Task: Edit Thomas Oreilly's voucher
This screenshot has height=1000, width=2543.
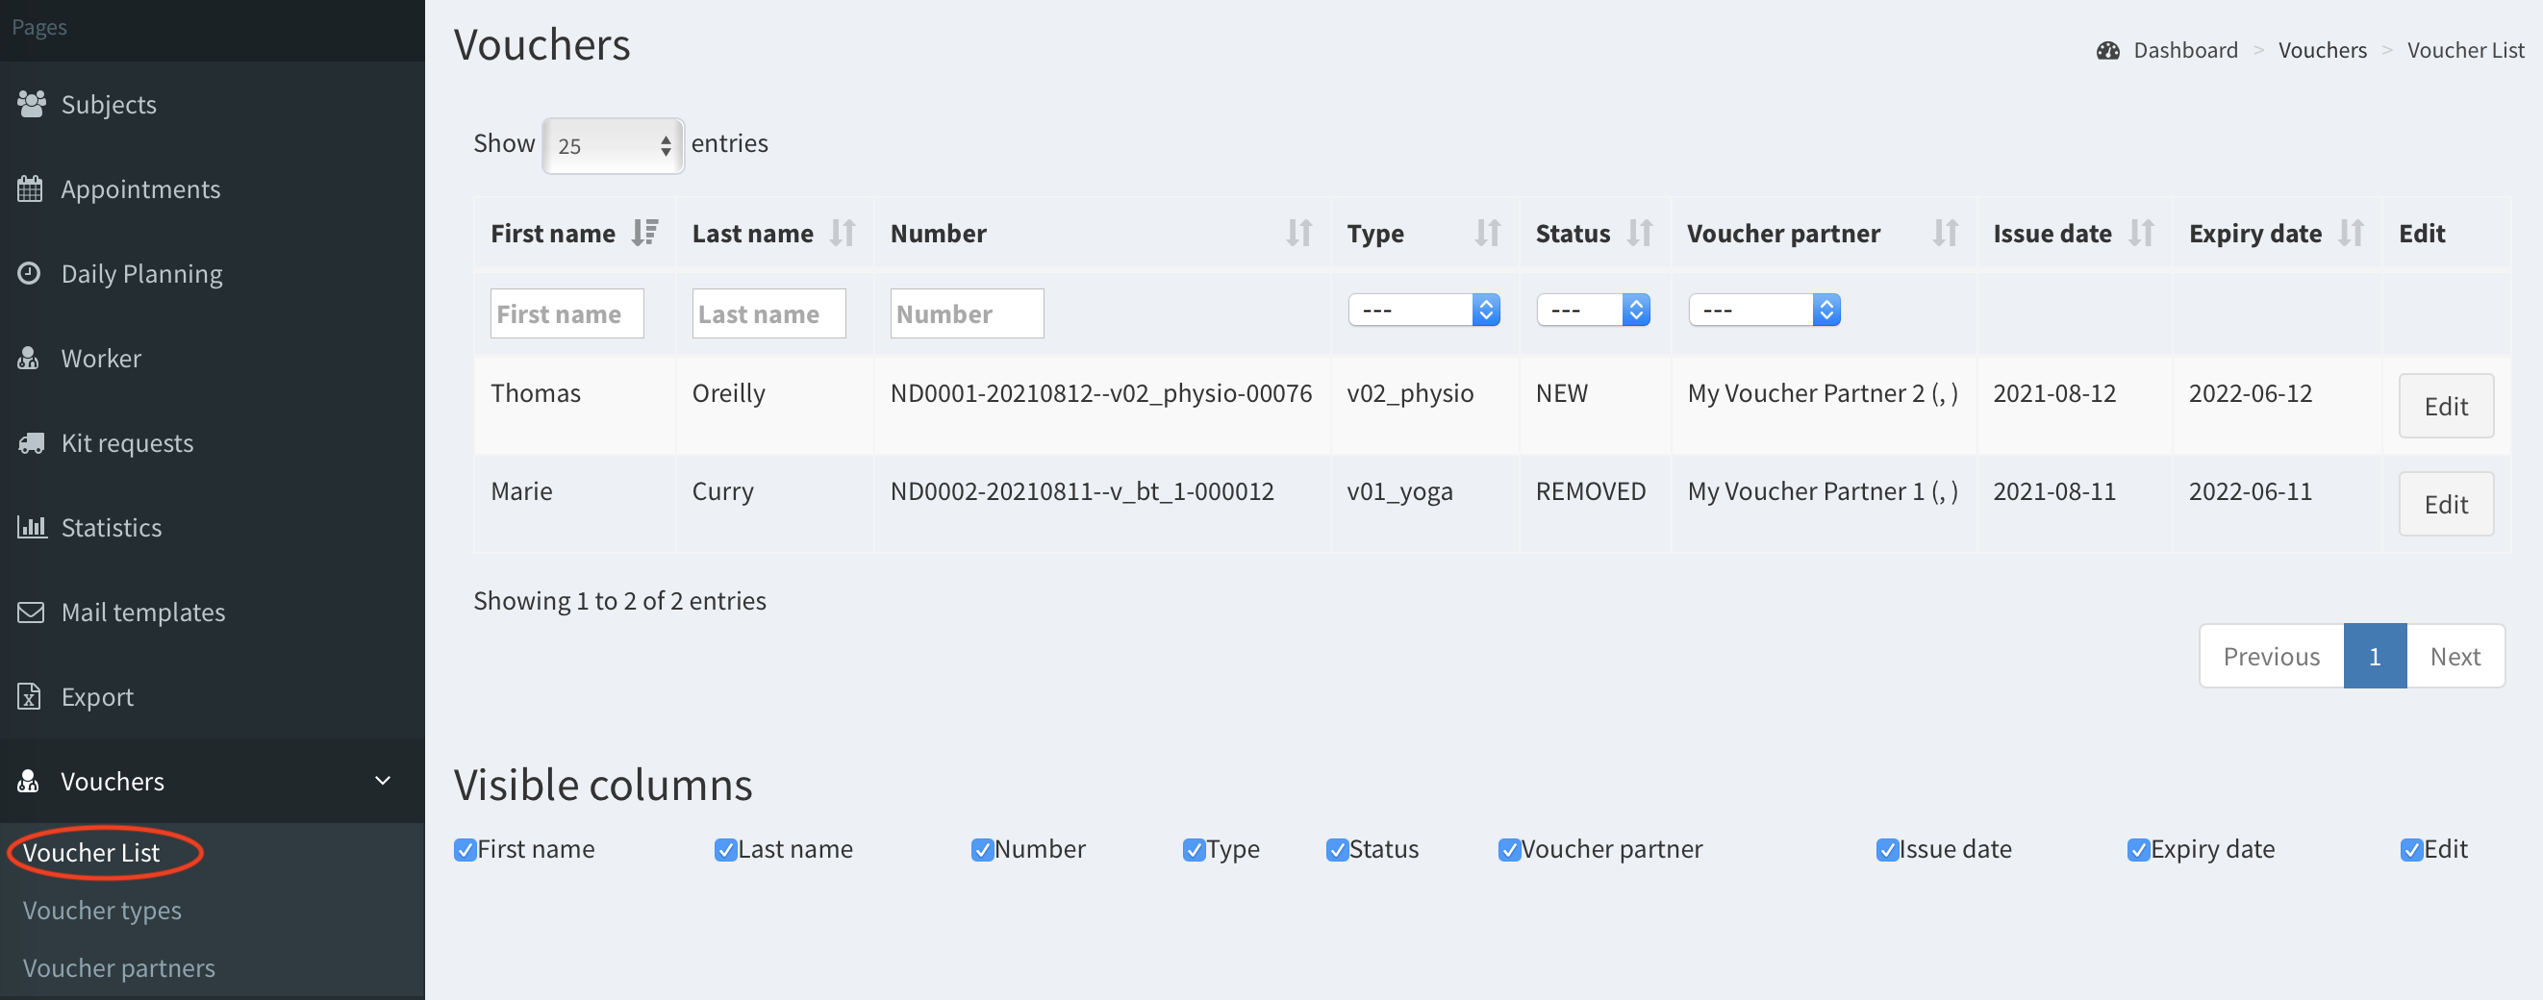Action: [2444, 406]
